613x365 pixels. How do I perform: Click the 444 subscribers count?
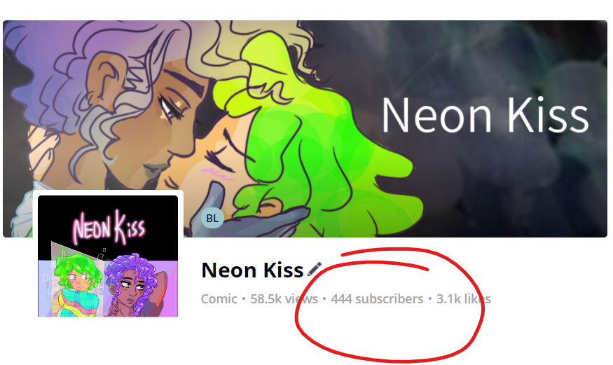tap(378, 299)
